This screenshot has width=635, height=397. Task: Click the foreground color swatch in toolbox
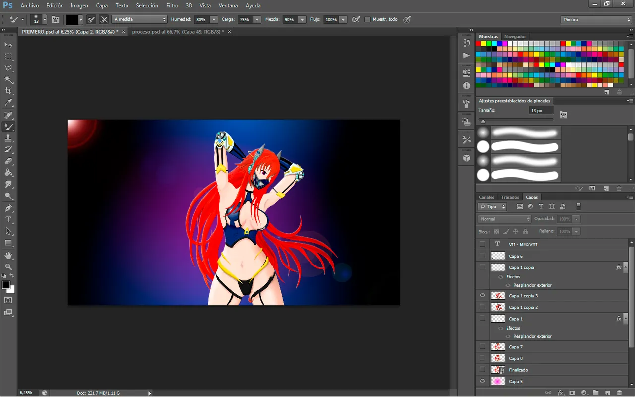(6, 285)
